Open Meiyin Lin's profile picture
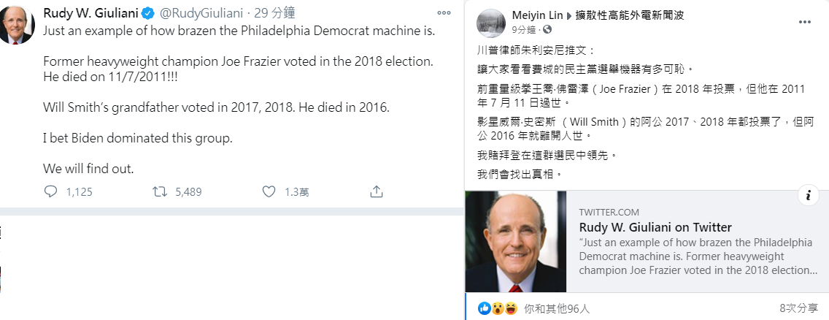 point(491,23)
